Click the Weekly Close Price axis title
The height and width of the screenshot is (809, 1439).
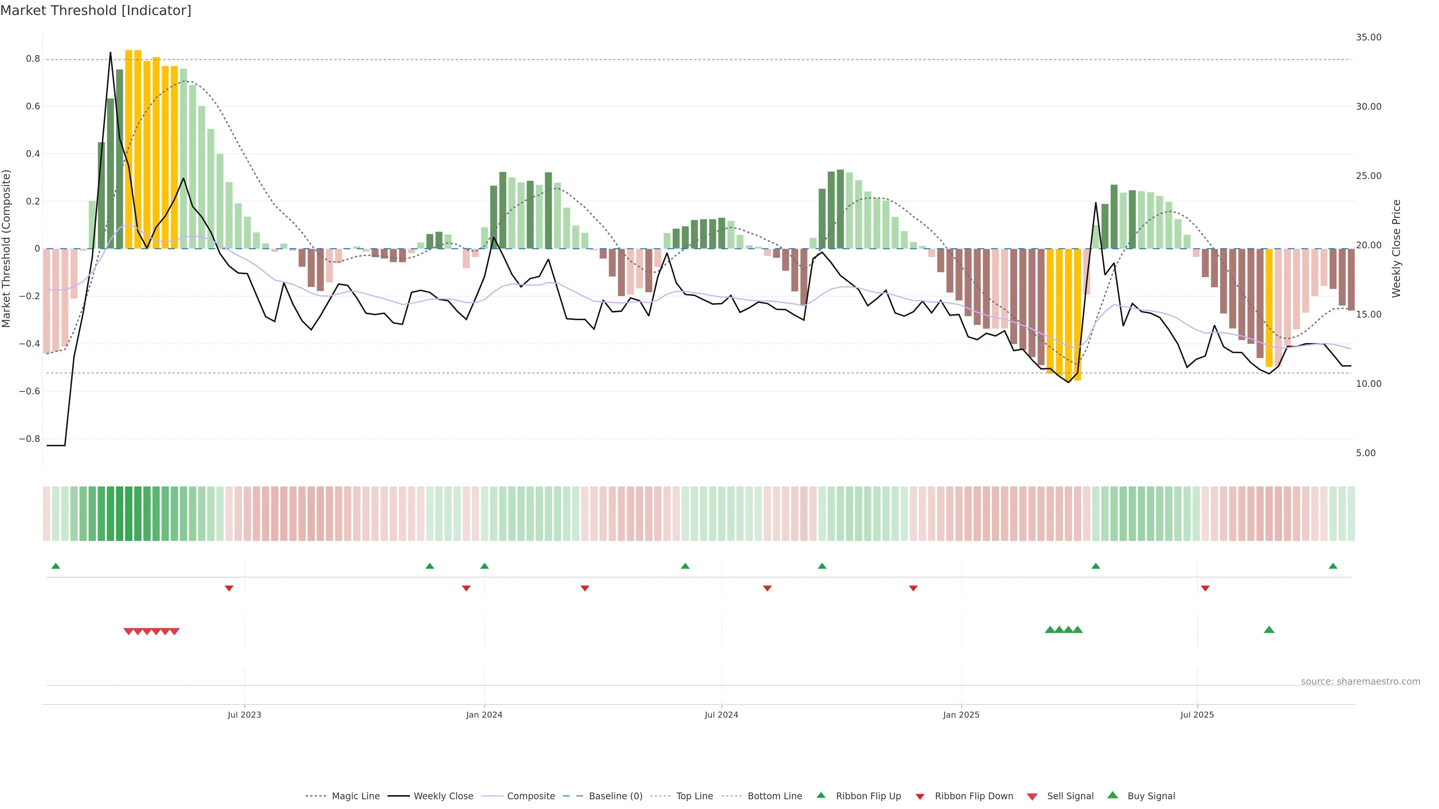[x=1397, y=248]
